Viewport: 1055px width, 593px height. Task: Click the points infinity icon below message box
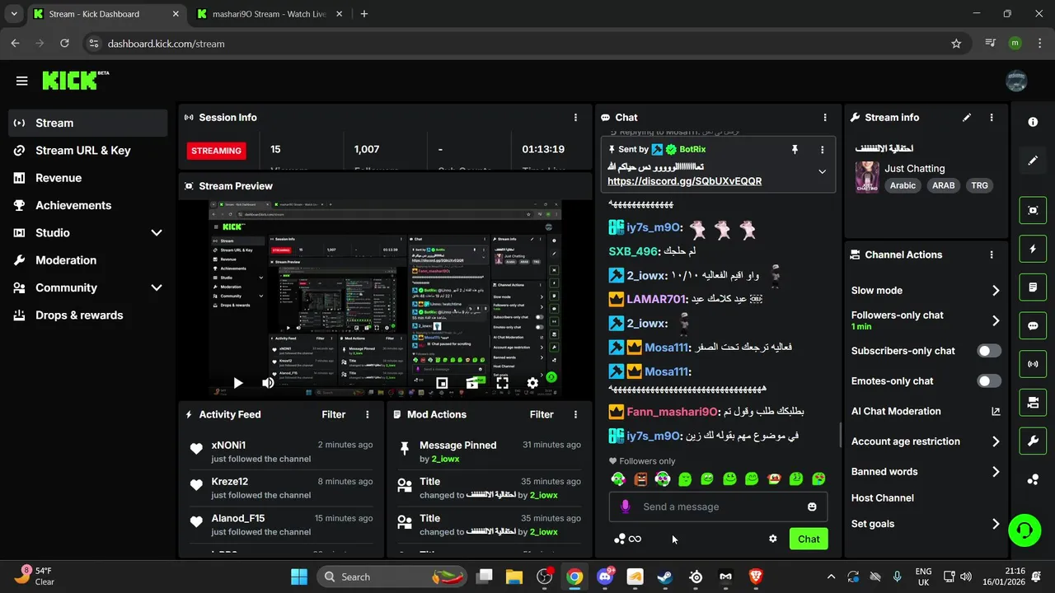(x=627, y=539)
